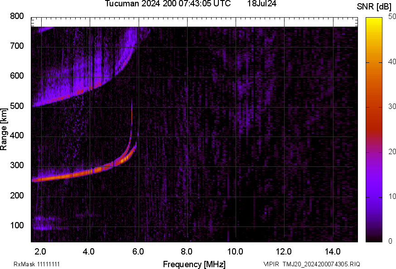Click the 'SNR [dB]' colorbar label
The image size is (396, 269).
coord(374,6)
